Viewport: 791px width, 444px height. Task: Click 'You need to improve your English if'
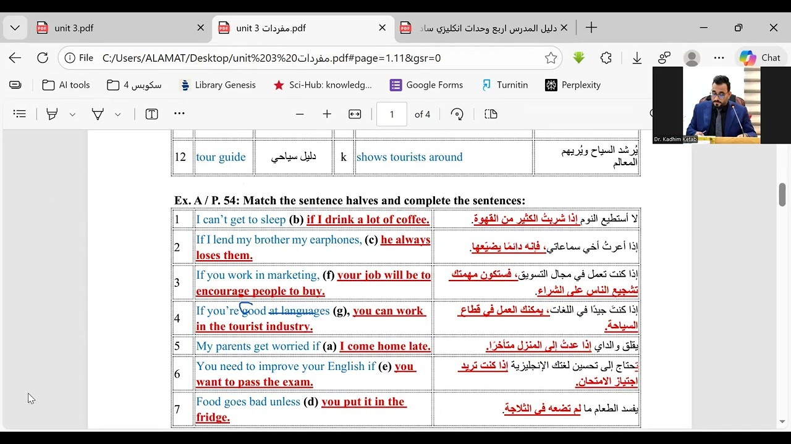click(x=286, y=366)
